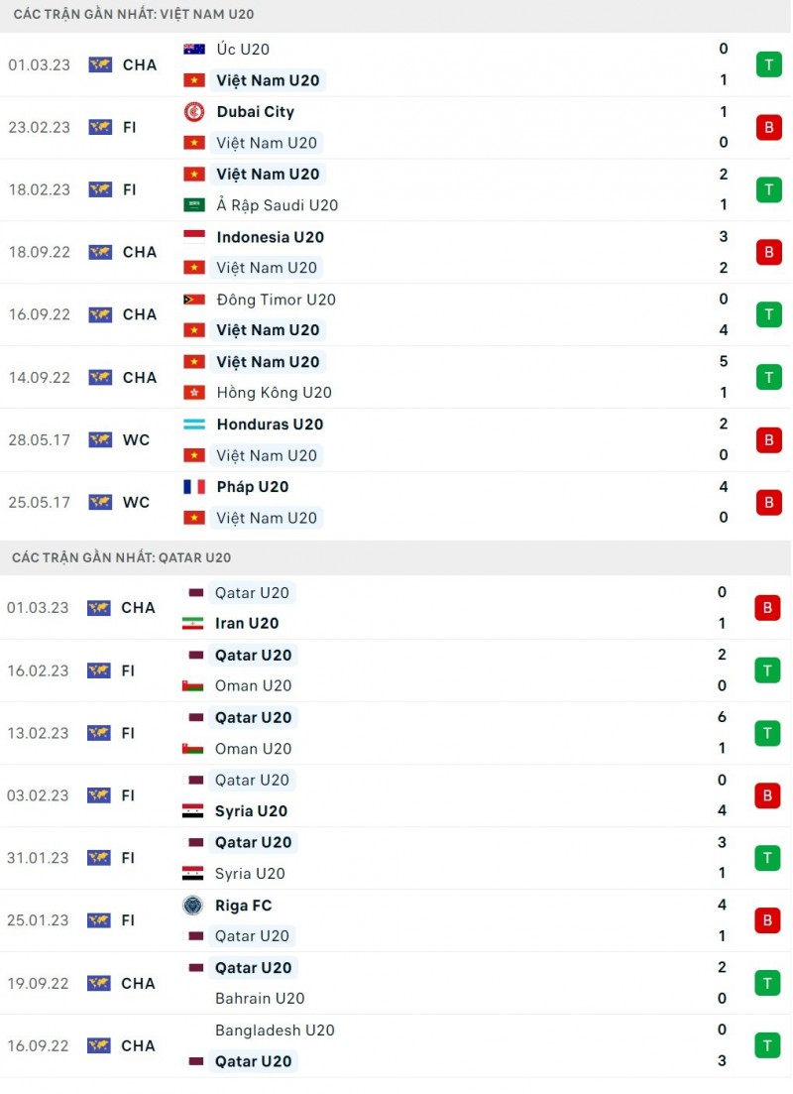Click green T badge for Úc U20 match
The height and width of the screenshot is (1094, 793).
click(x=768, y=64)
